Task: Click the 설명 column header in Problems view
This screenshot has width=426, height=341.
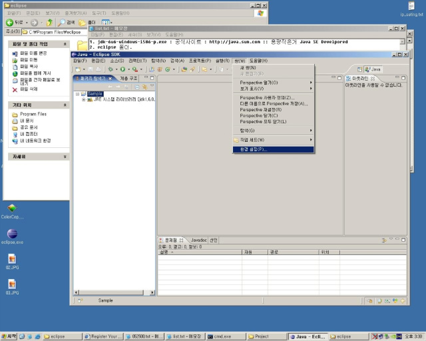Action: 200,252
